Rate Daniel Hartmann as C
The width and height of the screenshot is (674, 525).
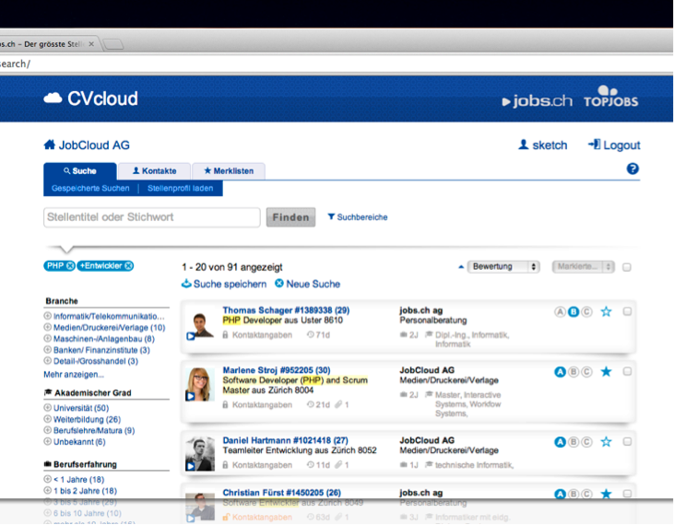coord(586,442)
